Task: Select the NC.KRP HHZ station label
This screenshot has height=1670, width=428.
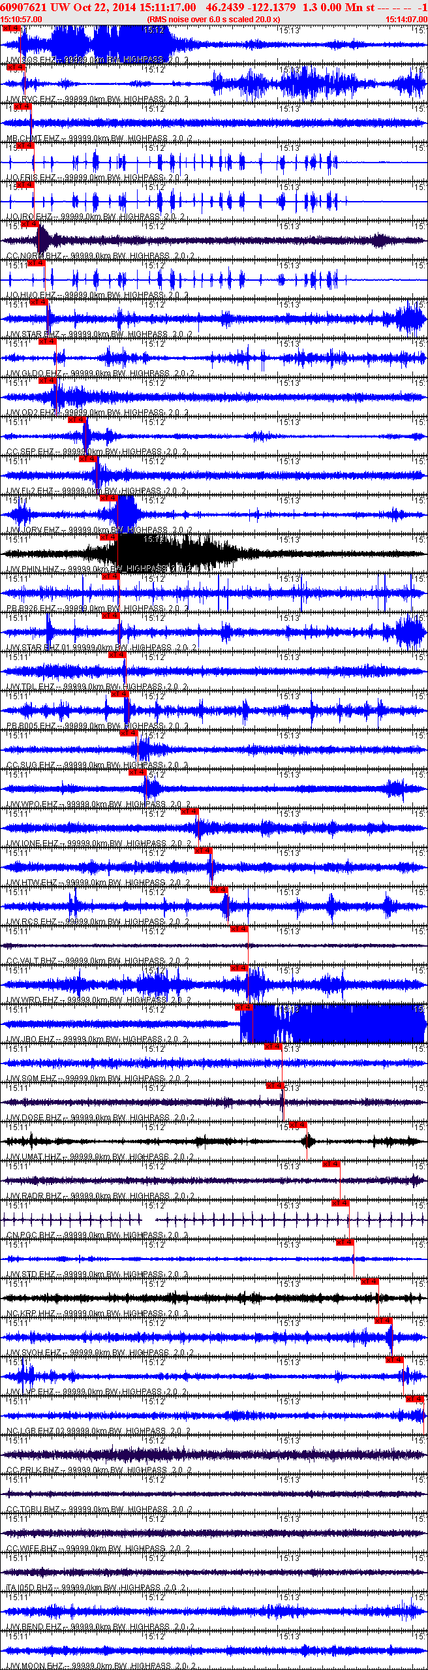Action: pos(97,1314)
